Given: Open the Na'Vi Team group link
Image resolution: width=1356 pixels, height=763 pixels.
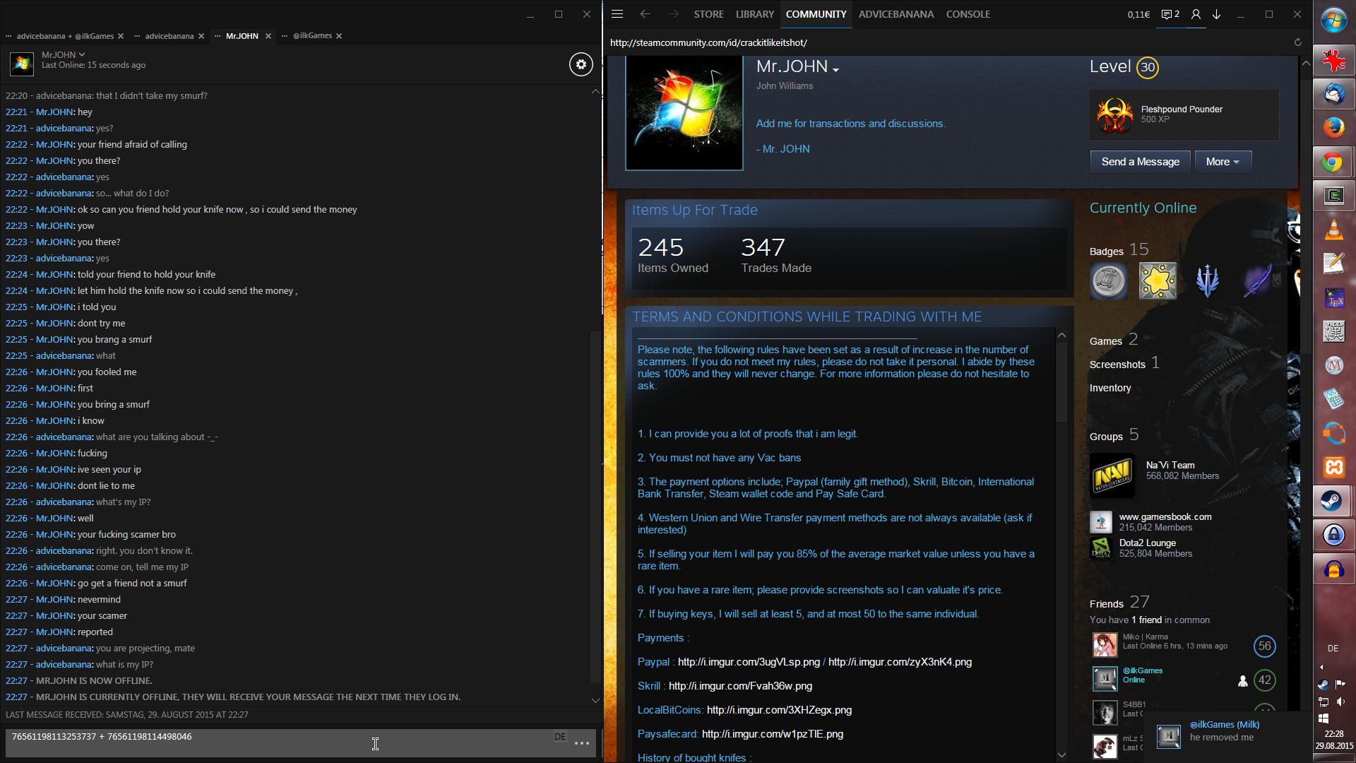Looking at the screenshot, I should (1170, 465).
